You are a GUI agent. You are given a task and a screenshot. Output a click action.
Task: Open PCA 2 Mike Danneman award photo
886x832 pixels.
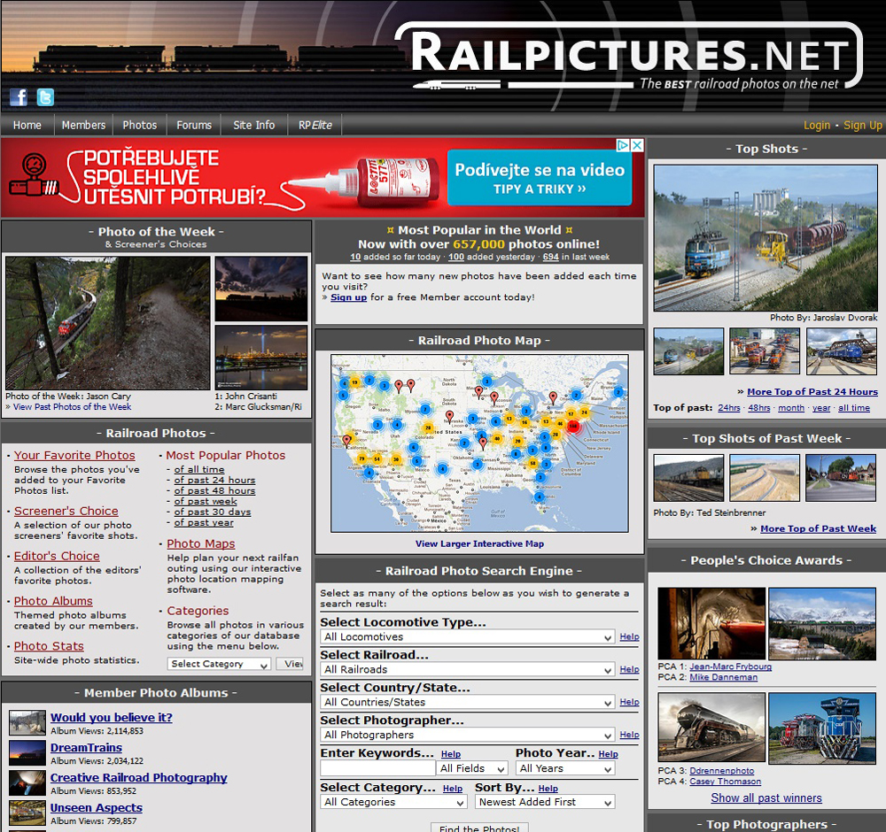click(822, 624)
